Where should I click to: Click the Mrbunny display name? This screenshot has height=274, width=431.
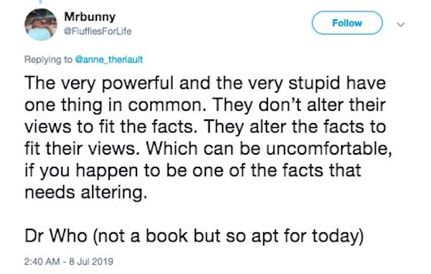90,17
